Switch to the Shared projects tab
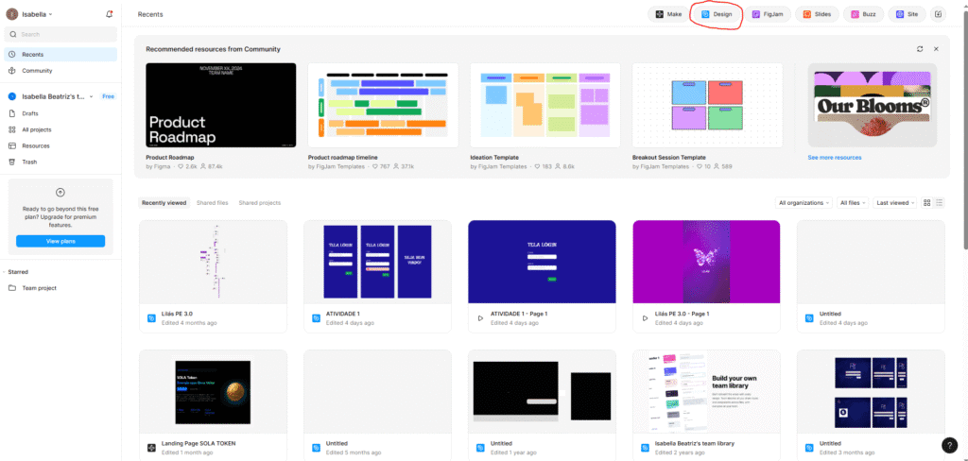 click(259, 203)
